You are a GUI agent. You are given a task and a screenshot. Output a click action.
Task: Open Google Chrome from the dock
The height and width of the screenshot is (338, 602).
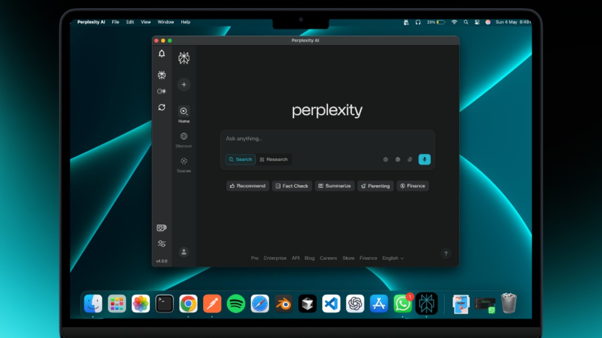coord(188,303)
